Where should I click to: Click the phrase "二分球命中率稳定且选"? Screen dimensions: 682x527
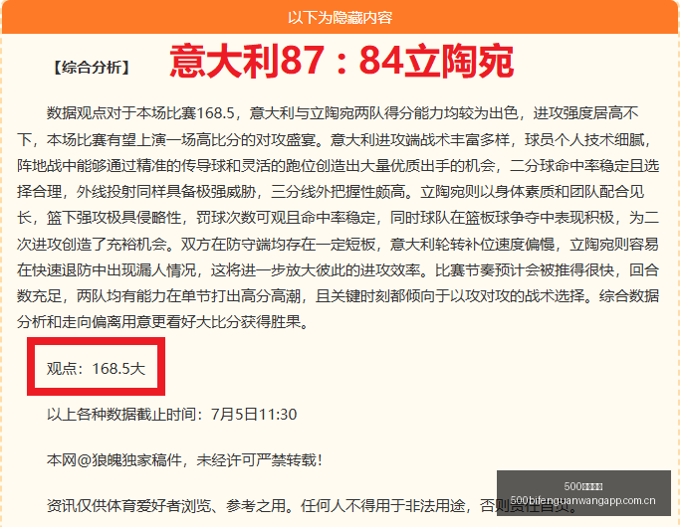(584, 165)
